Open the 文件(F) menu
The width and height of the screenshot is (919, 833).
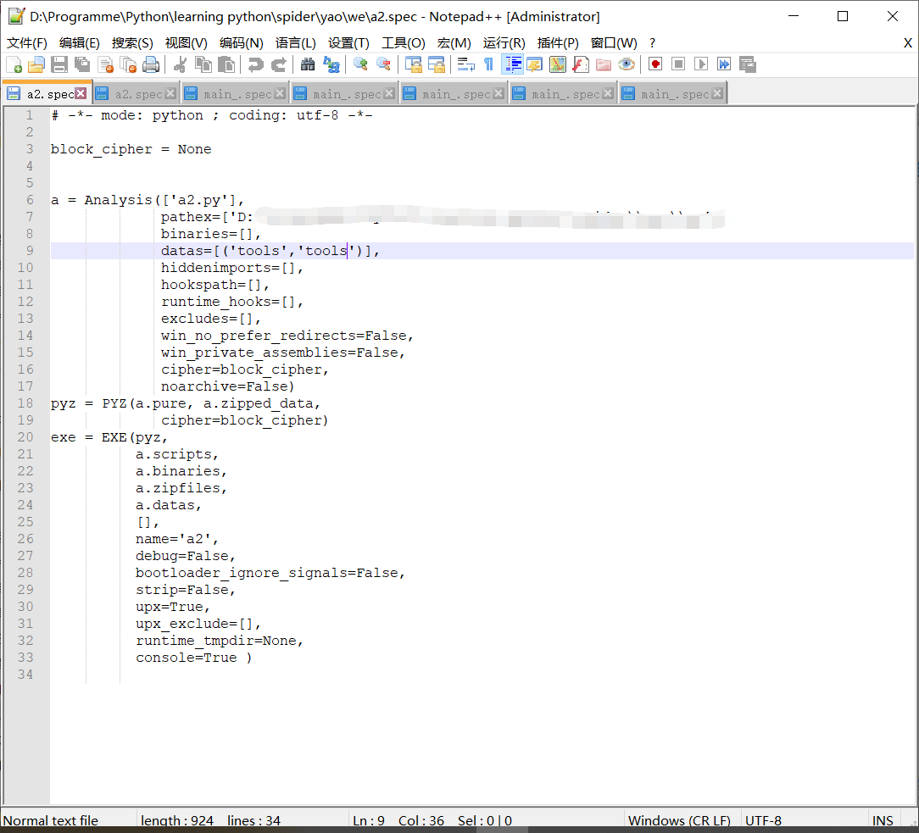pyautogui.click(x=27, y=43)
